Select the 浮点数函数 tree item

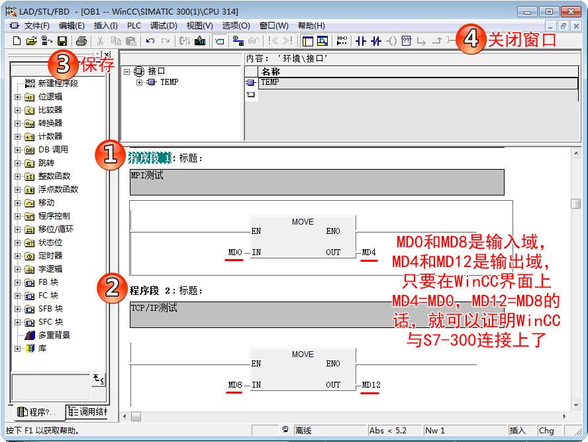58,190
